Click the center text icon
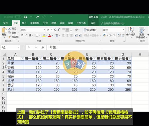 point(67,35)
